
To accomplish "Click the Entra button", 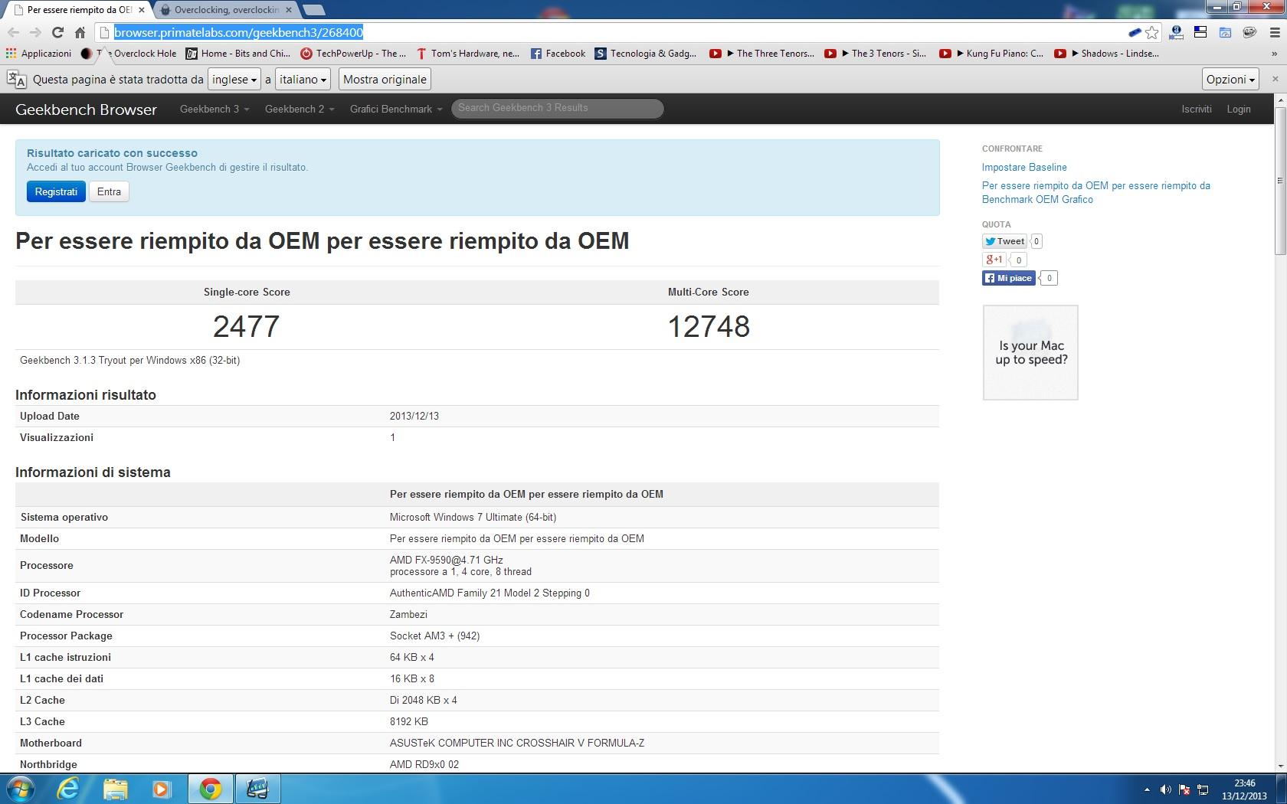I will coord(109,191).
